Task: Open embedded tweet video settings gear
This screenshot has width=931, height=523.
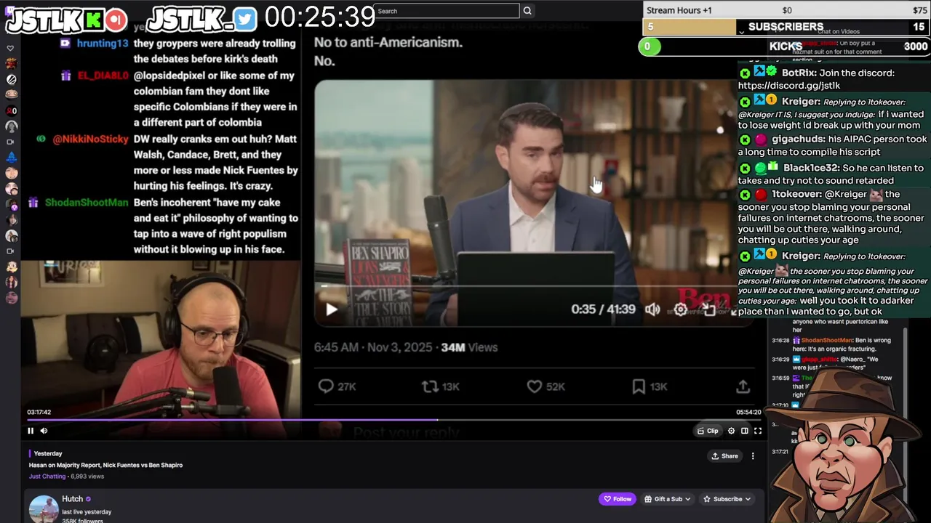Action: coord(680,309)
